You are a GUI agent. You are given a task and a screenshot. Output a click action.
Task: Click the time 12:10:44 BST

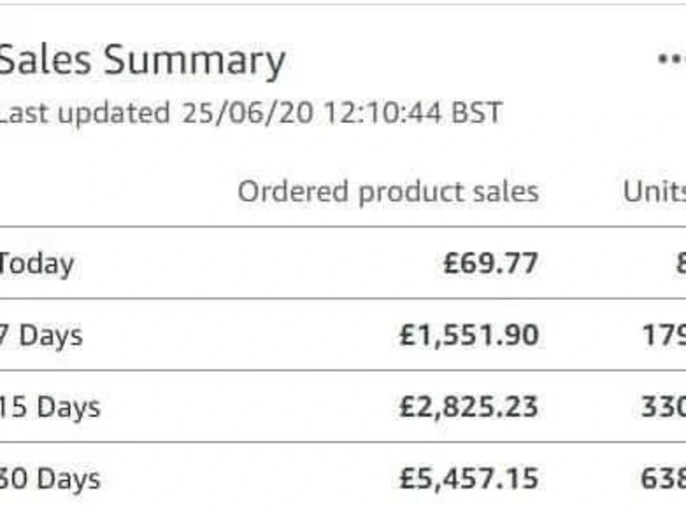coord(414,113)
